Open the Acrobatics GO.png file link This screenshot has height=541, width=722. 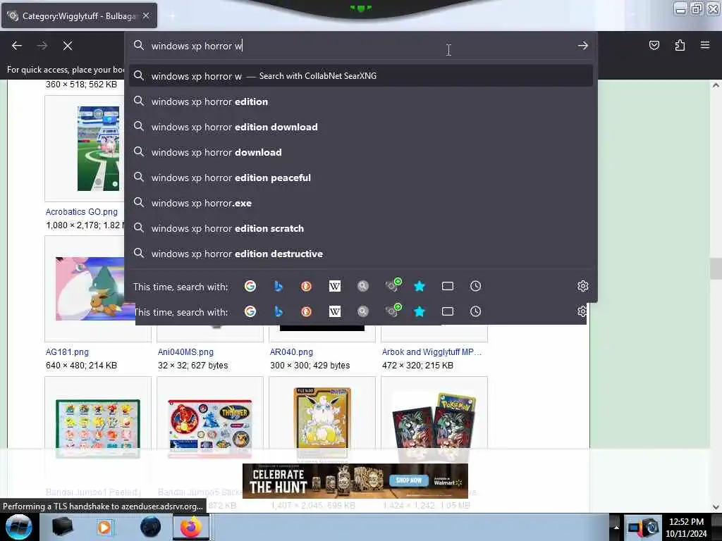(82, 211)
